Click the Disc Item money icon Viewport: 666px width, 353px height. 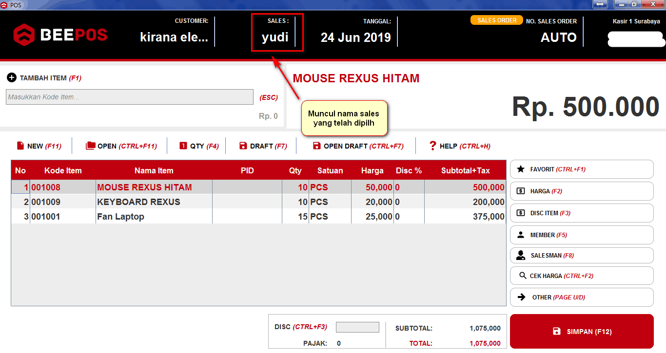point(521,213)
